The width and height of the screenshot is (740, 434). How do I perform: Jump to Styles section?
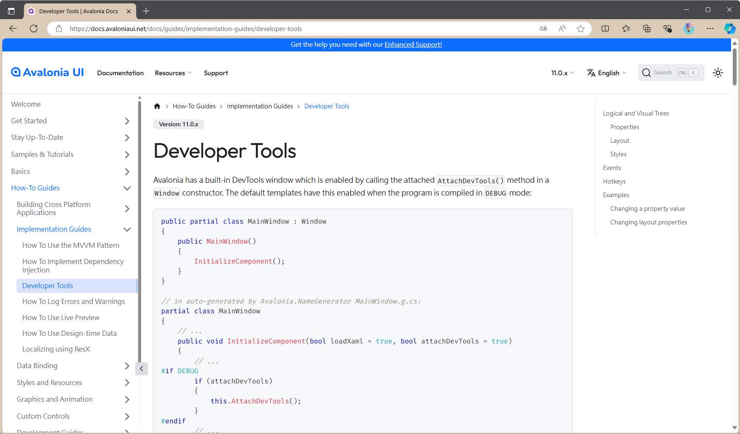[618, 154]
